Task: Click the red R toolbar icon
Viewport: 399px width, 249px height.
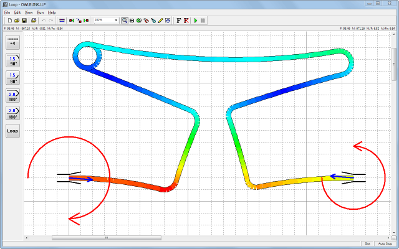Action: [x=186, y=21]
